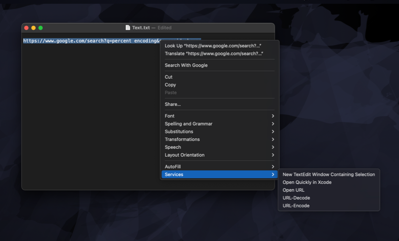
Task: Choose Cut from the context menu
Action: [219, 77]
